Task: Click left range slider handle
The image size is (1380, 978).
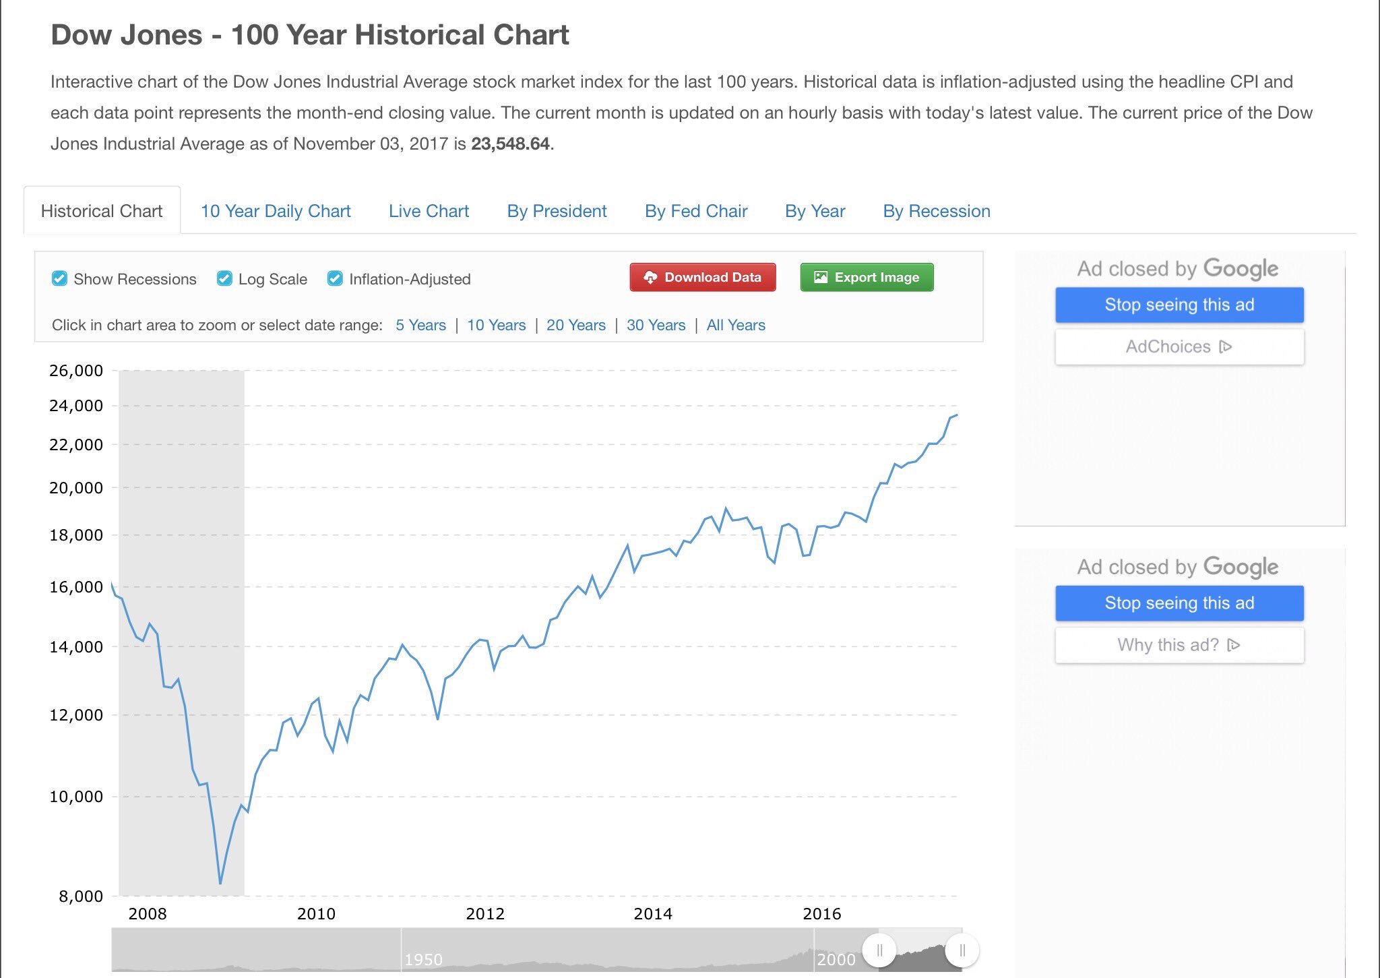Action: point(879,950)
